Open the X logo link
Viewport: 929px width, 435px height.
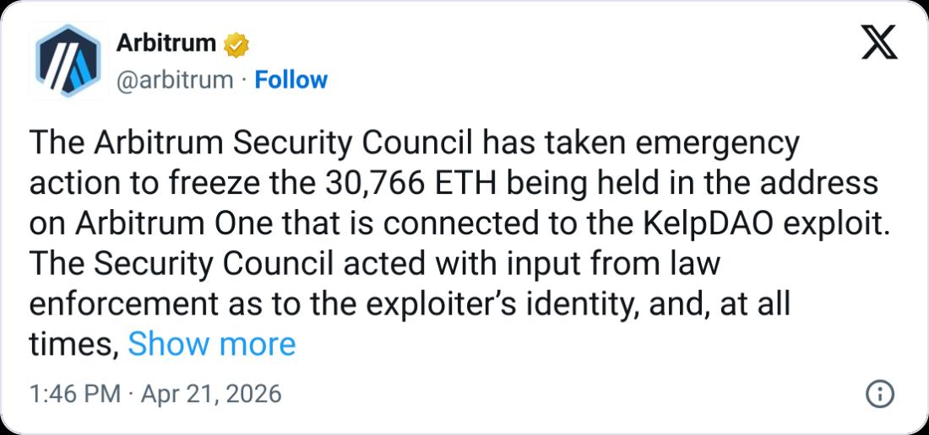(878, 41)
